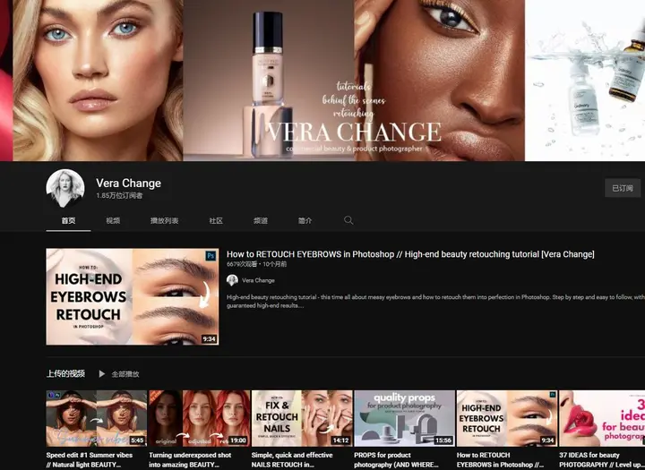This screenshot has height=470, width=645.
Task: Click title 37 IDEAS for beauty PHOTOGRAPHY
Action: (x=601, y=460)
